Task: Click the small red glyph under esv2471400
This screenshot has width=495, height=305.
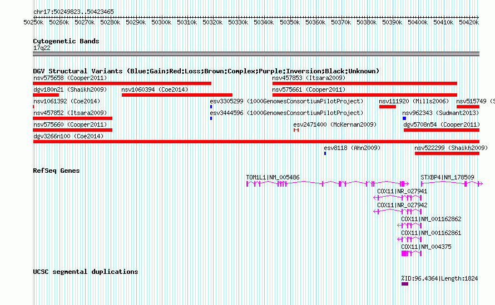Action: 296,130
